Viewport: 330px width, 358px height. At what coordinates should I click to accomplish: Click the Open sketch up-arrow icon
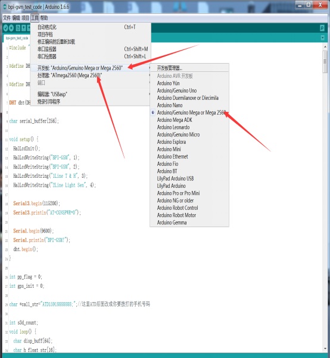pyautogui.click(x=24, y=28)
